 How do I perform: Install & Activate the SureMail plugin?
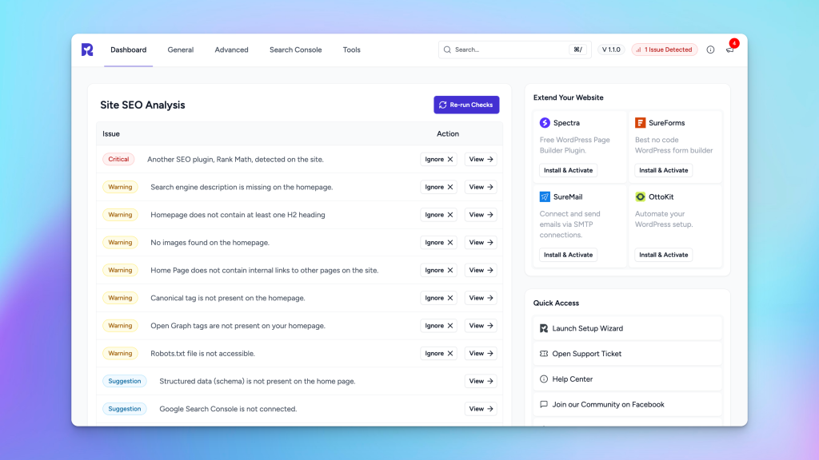point(569,255)
